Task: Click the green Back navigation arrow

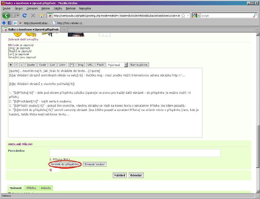Action: [x=6, y=16]
